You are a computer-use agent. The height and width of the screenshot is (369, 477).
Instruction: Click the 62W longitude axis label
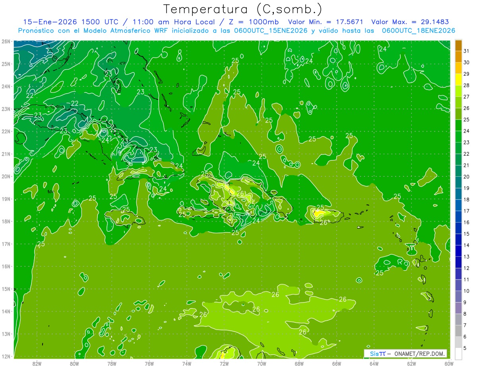411,363
